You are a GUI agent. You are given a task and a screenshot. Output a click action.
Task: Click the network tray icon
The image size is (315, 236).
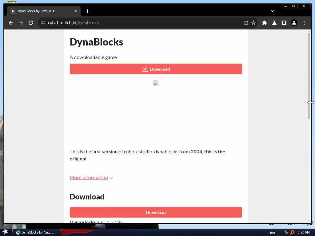click(x=286, y=232)
